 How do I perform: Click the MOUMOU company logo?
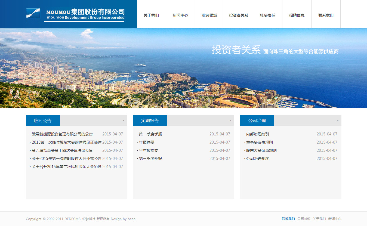pos(75,15)
